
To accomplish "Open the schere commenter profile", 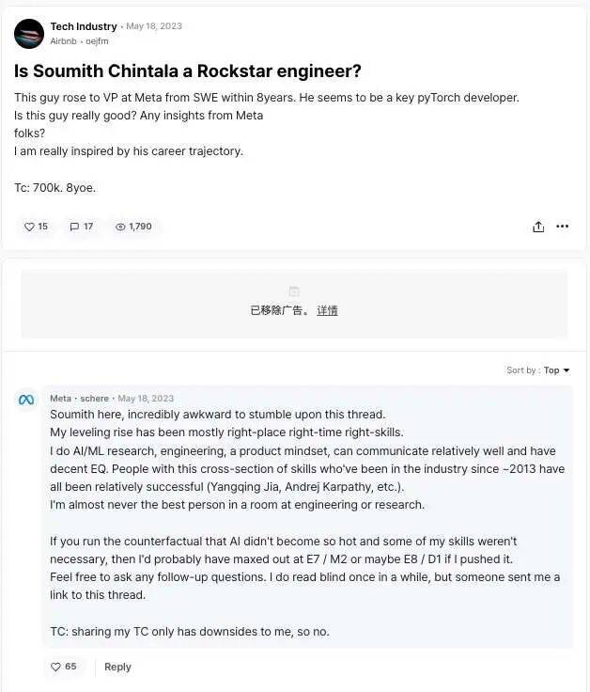I will [94, 399].
